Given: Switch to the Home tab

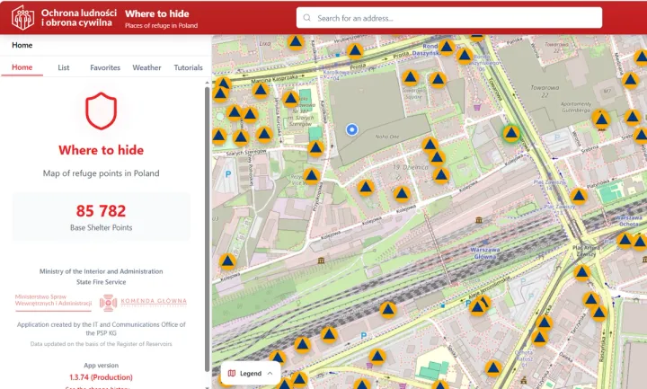Looking at the screenshot, I should point(22,67).
